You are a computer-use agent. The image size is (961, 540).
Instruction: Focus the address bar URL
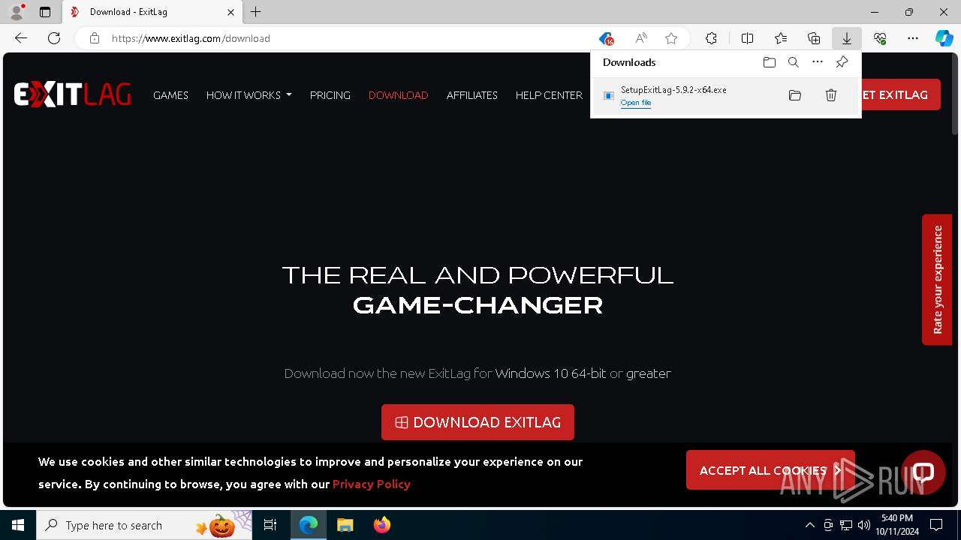coord(191,38)
